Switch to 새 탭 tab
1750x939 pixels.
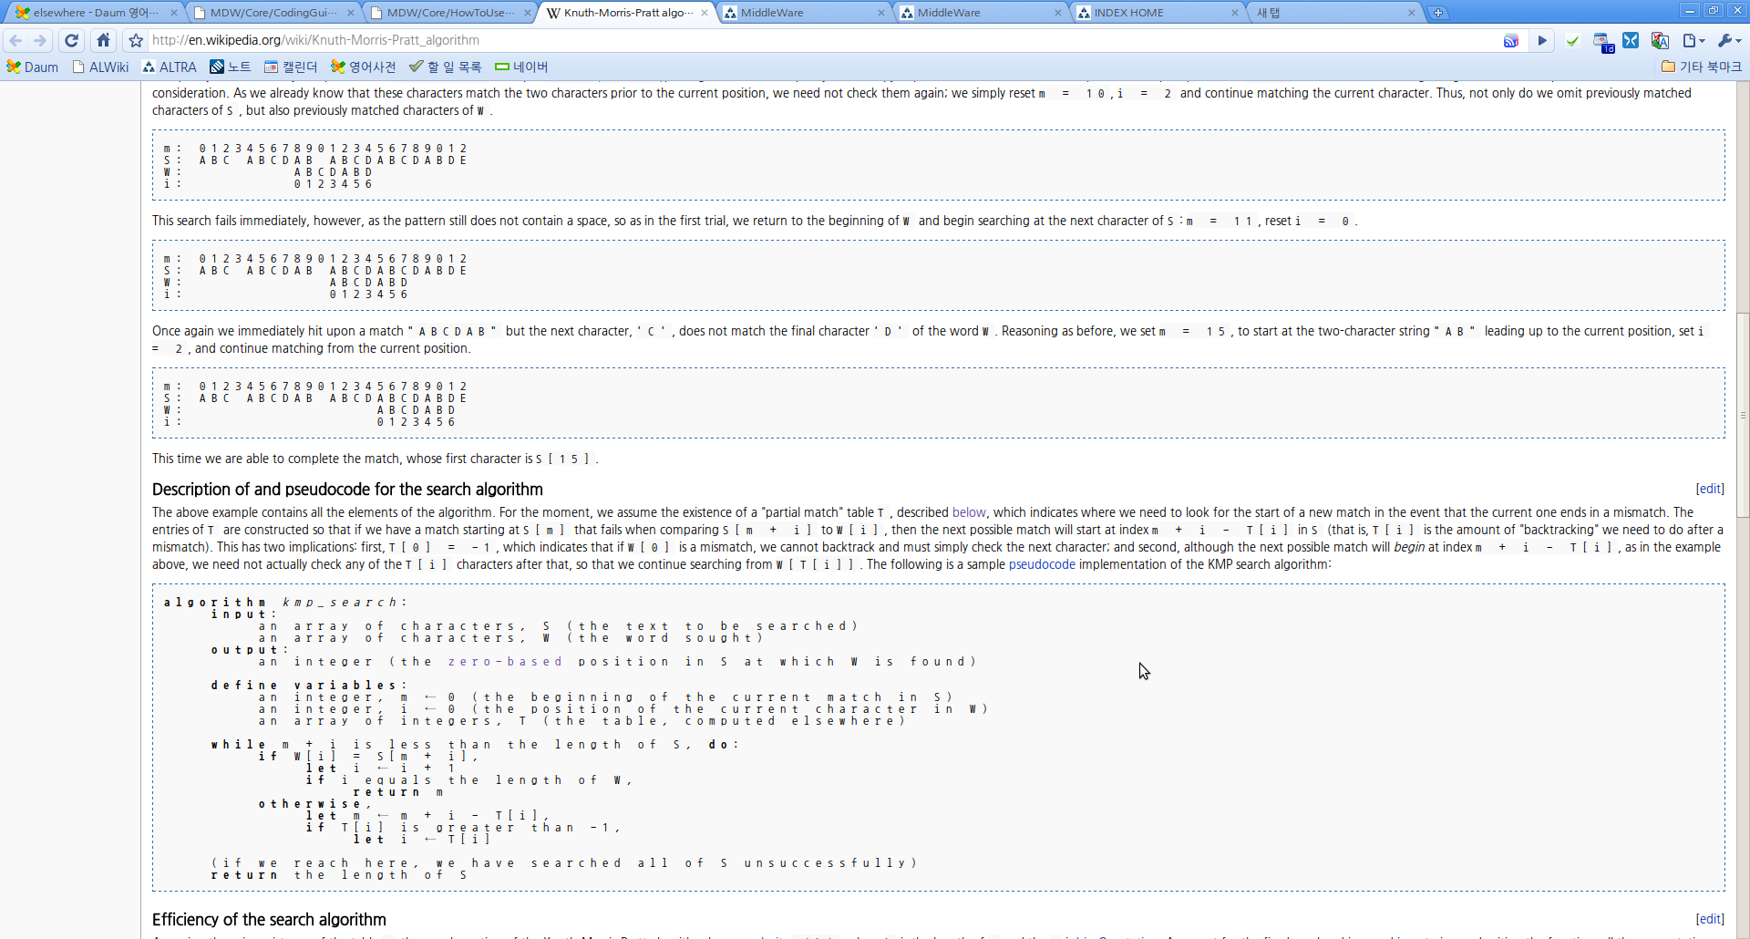pos(1333,13)
